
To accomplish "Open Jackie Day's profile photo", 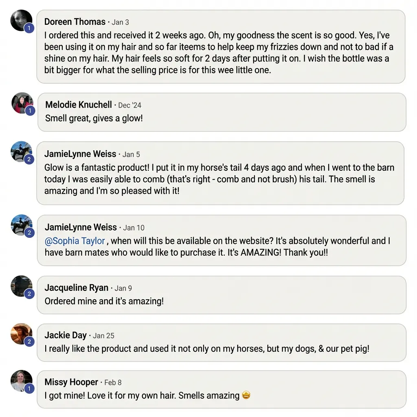I will click(21, 334).
